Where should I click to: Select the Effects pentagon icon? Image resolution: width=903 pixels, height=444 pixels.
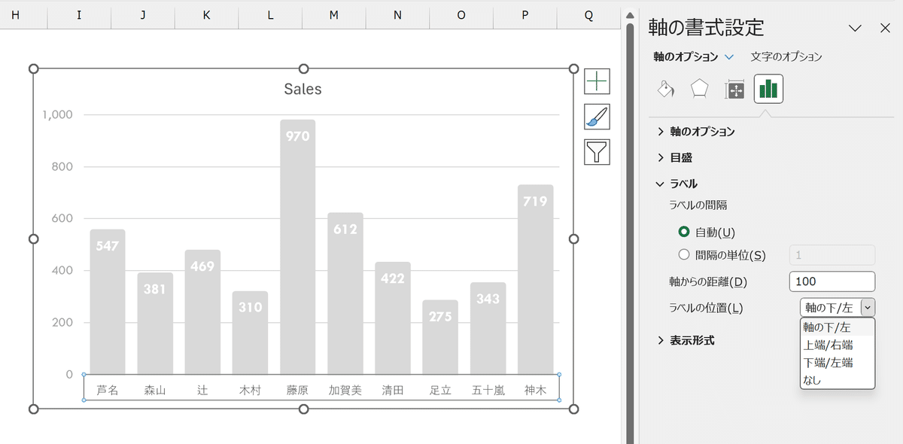coord(700,90)
